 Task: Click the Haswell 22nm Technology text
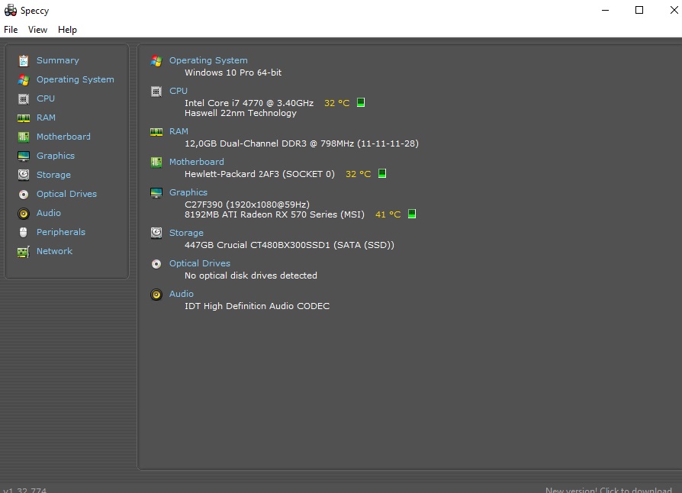[240, 113]
